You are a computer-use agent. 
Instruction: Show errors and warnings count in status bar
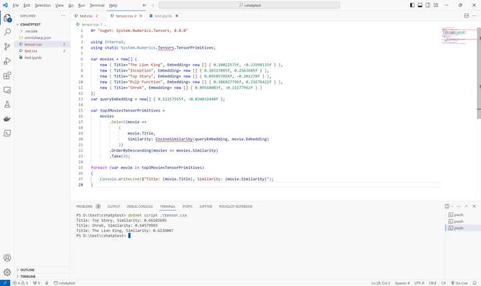[x=20, y=283]
